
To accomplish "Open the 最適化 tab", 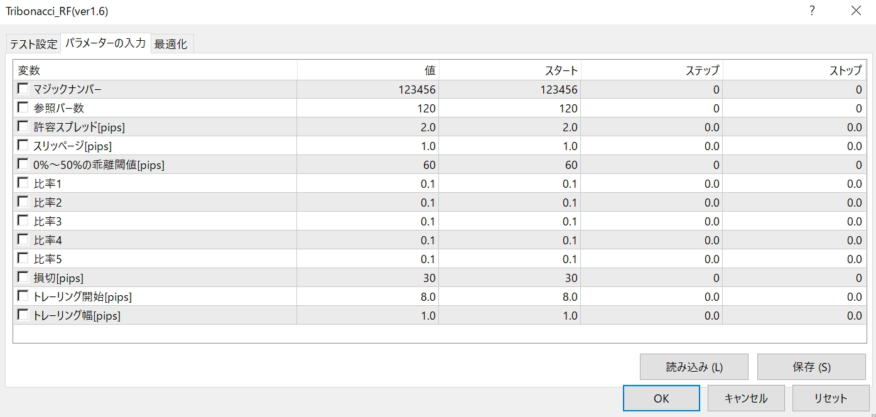I will [x=171, y=44].
